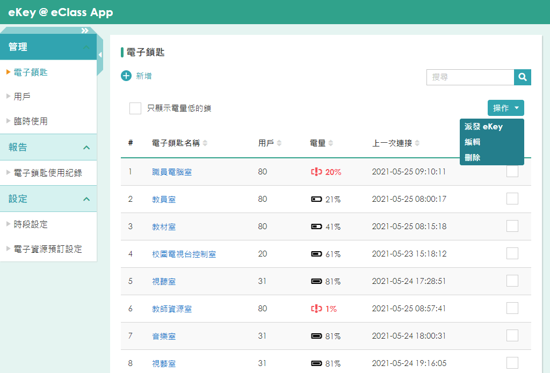Click the plus icon to add new
Viewport: 550px width, 373px height.
[x=126, y=76]
